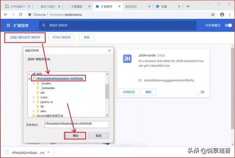Select the _metadata folder

pos(47,88)
